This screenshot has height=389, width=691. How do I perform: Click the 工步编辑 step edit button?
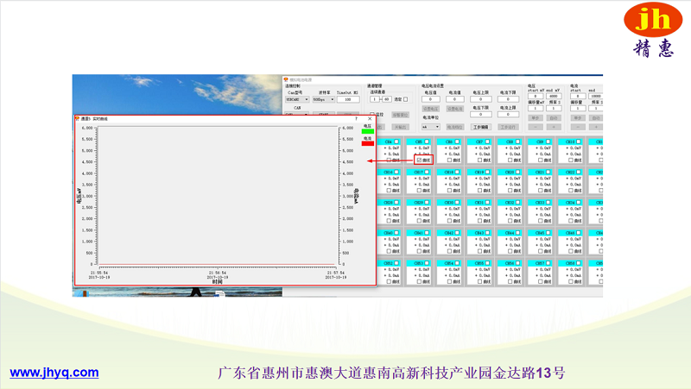[x=480, y=127]
